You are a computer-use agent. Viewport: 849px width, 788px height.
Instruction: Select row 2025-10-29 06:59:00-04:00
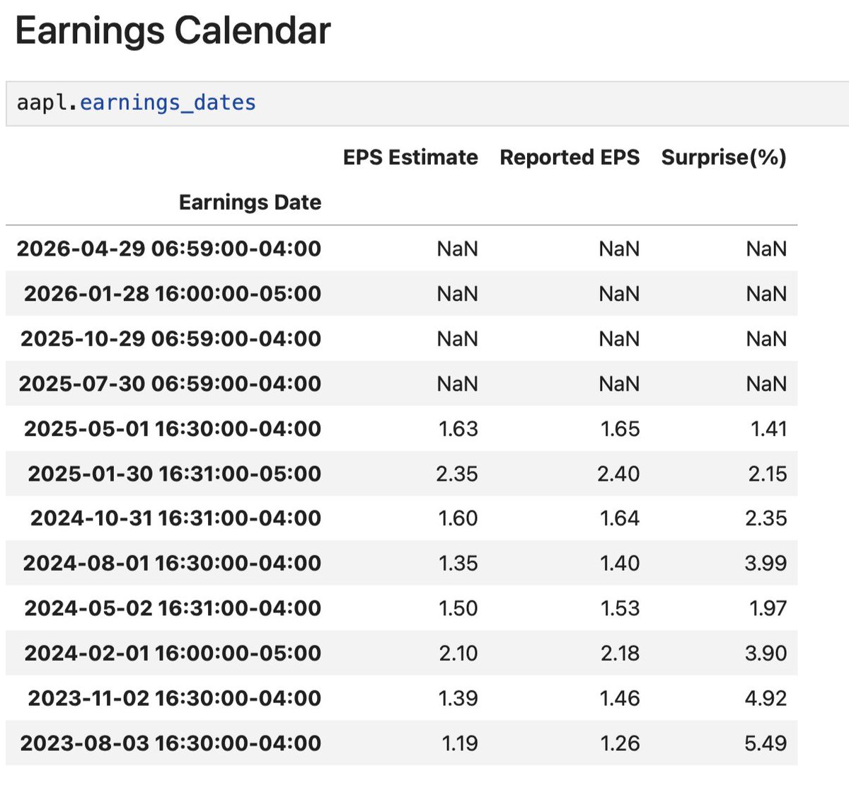point(401,338)
